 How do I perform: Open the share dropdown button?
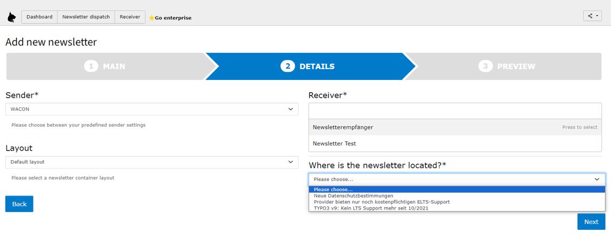(592, 16)
